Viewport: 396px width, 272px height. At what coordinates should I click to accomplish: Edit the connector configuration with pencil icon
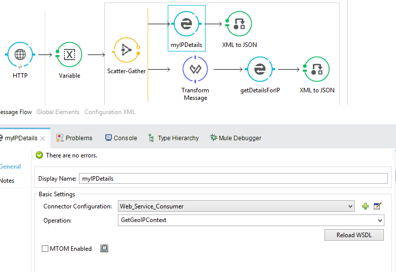377,206
